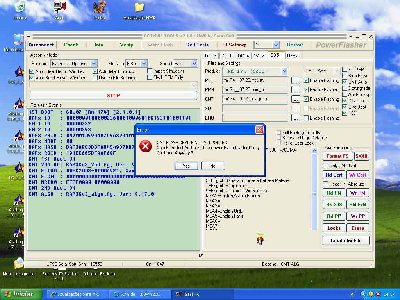Click the animated flasher icon below language list
400x300 pixels.
coord(260,239)
